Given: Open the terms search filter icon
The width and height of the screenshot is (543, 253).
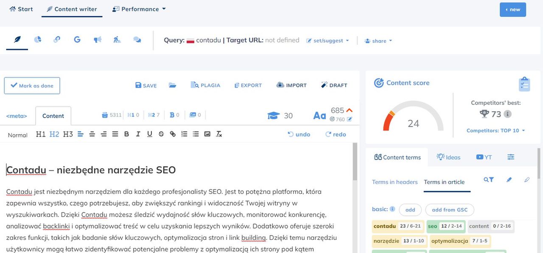Looking at the screenshot, I should click(x=489, y=180).
